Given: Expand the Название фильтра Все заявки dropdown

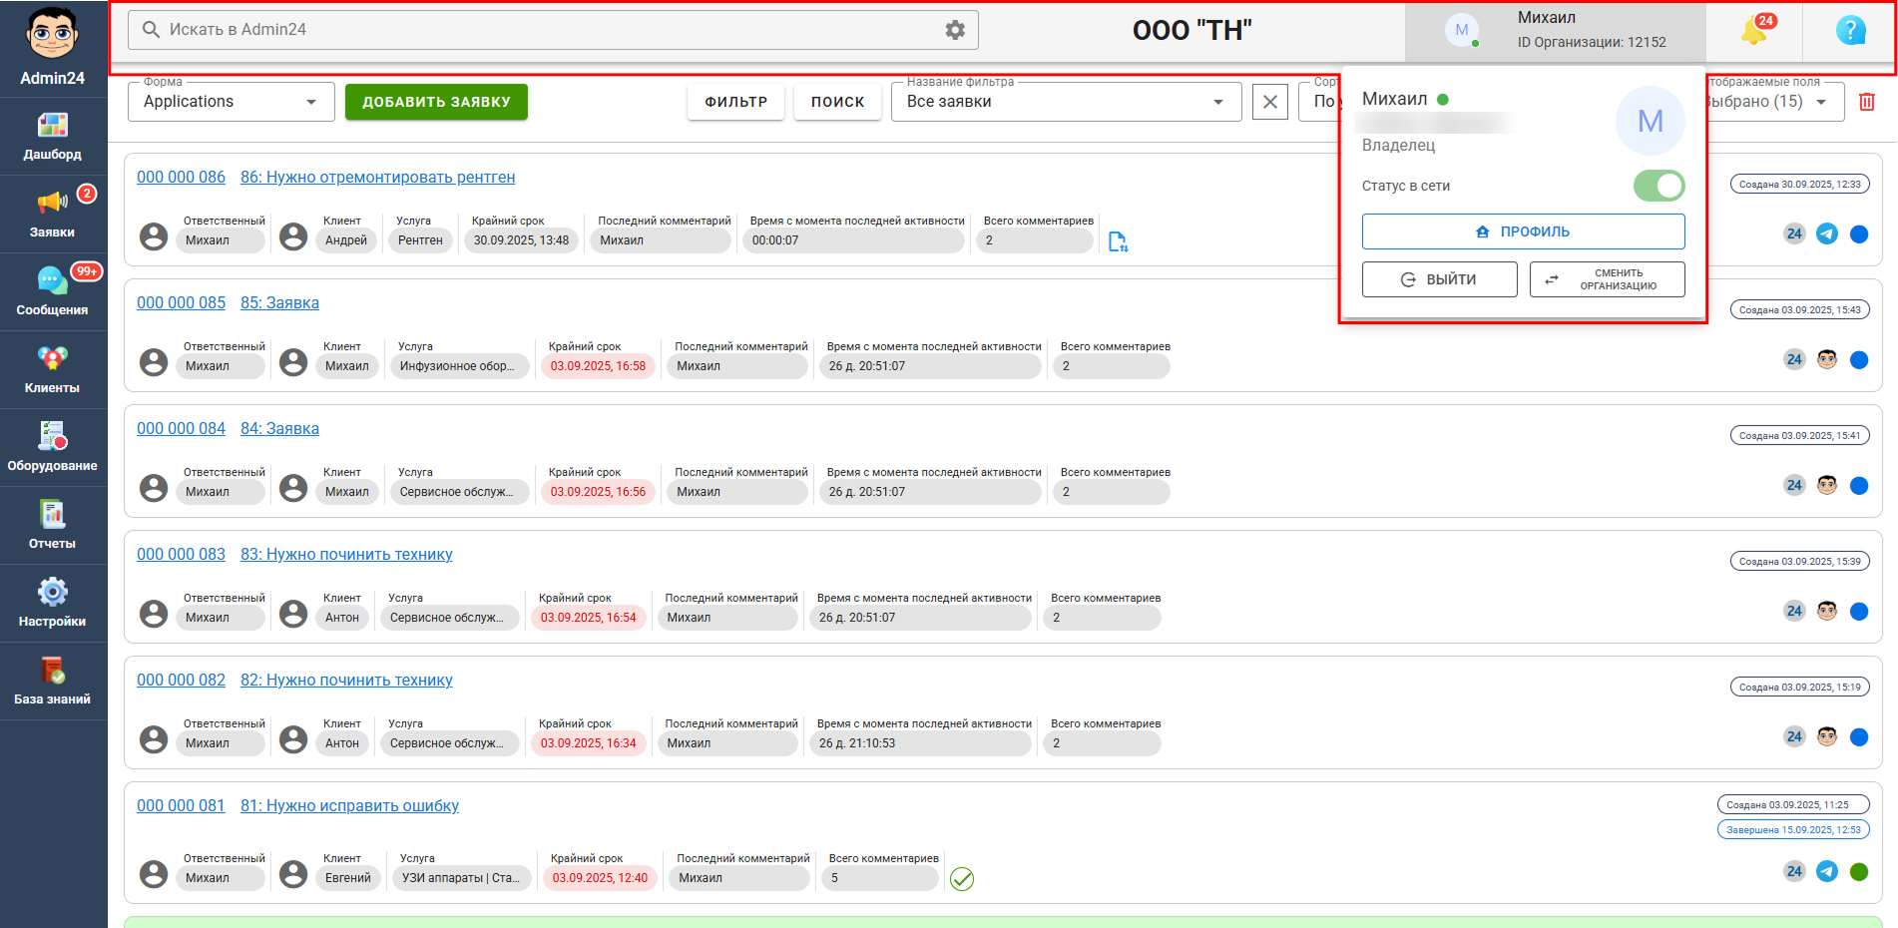Looking at the screenshot, I should coord(1066,102).
